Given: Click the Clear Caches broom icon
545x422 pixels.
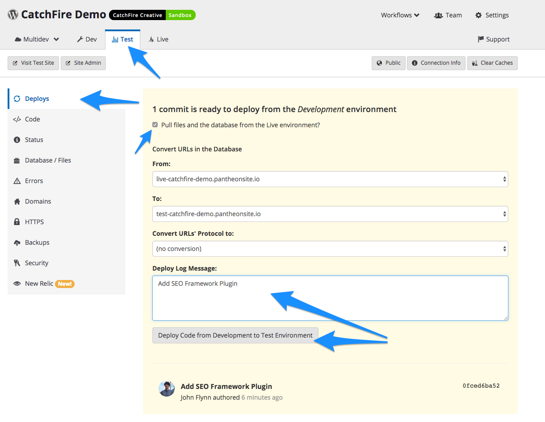Looking at the screenshot, I should pyautogui.click(x=475, y=63).
